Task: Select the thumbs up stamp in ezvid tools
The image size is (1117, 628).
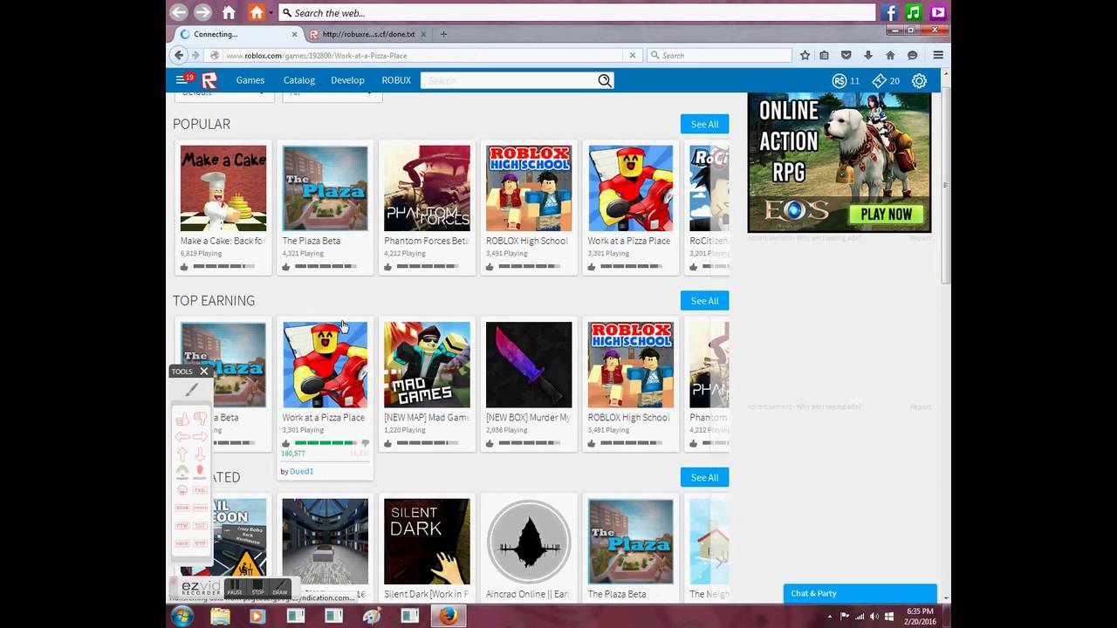Action: 182,419
